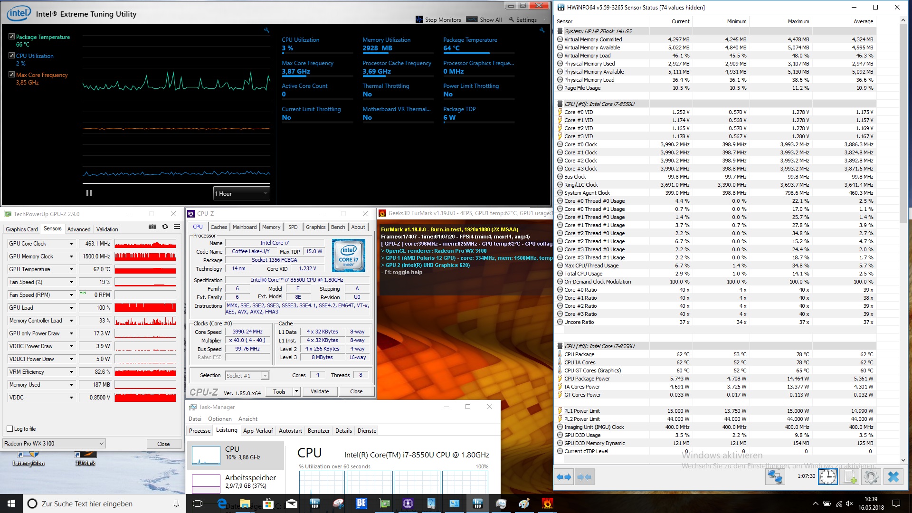This screenshot has height=513, width=912.
Task: Take a GPU-Z screenshot with camera icon
Action: tap(152, 227)
